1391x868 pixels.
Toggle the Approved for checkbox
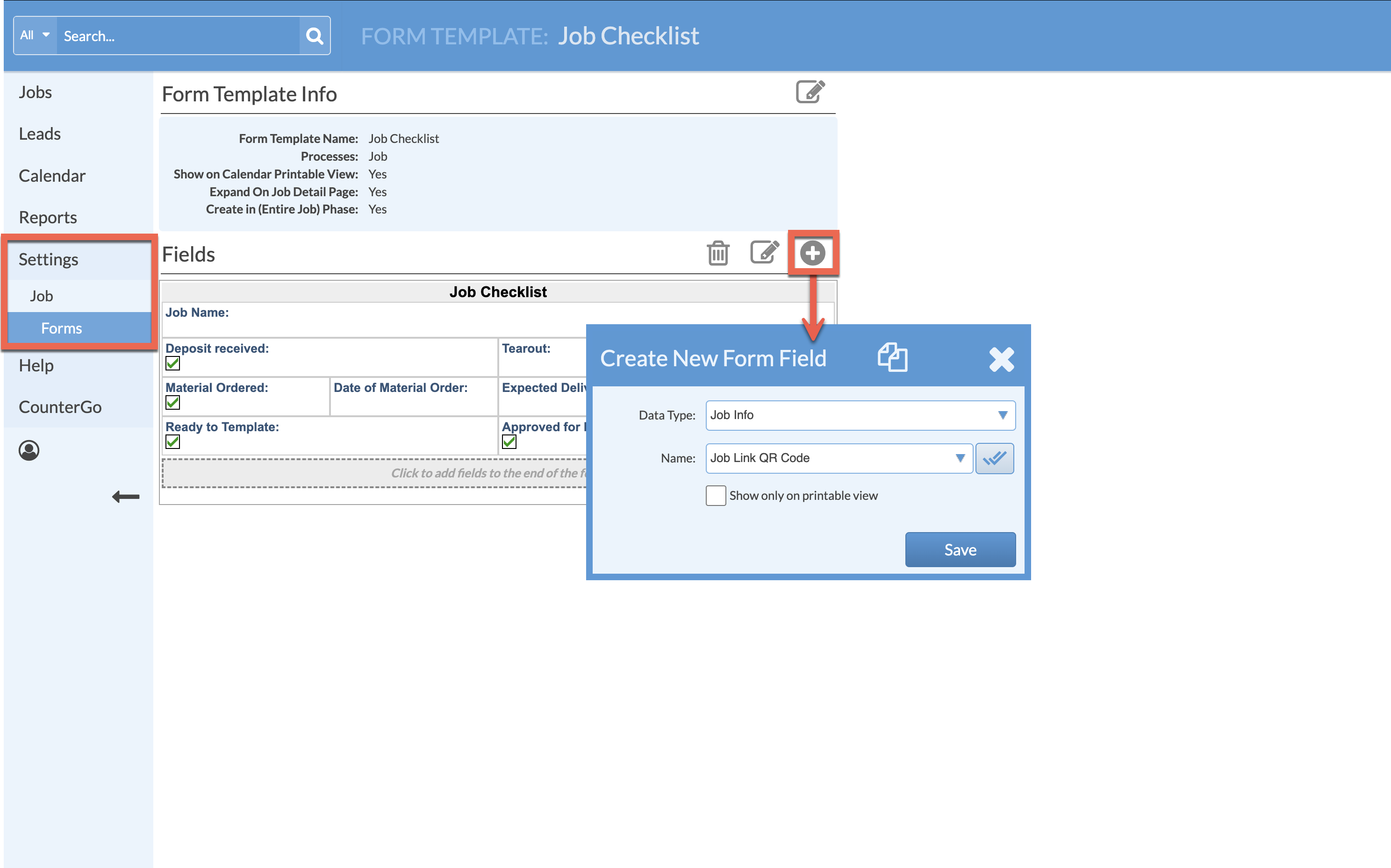[509, 441]
